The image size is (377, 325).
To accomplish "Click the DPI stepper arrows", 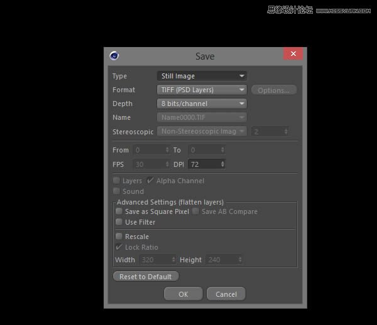I will click(x=223, y=164).
